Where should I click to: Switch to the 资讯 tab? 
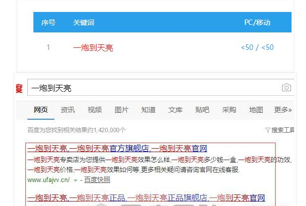click(x=68, y=110)
